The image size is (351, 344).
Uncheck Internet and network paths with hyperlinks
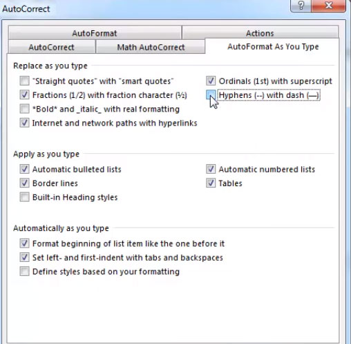click(x=24, y=123)
